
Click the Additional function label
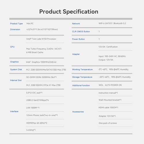(81, 85)
